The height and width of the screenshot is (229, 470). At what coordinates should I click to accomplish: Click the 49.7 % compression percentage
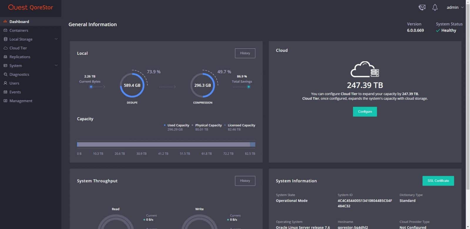pos(224,72)
